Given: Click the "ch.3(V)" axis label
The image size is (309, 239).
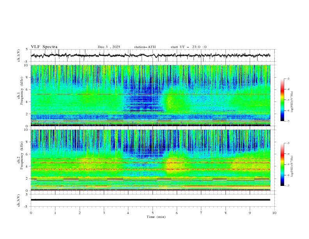Looking at the screenshot, I should click(x=19, y=200).
